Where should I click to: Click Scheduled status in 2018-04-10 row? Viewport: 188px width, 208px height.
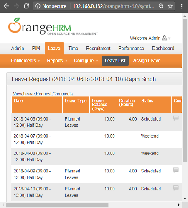tap(151, 189)
